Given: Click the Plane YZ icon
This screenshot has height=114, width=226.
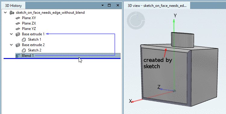Looking at the screenshot, I should click(x=18, y=29).
